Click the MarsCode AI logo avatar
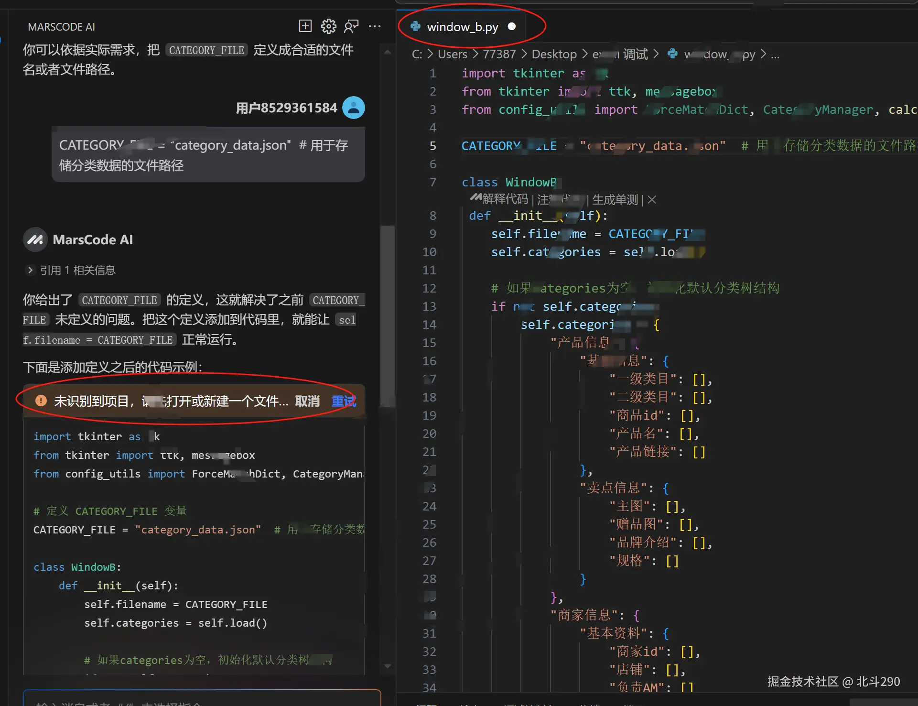Screen dimensions: 918x706 (35, 240)
